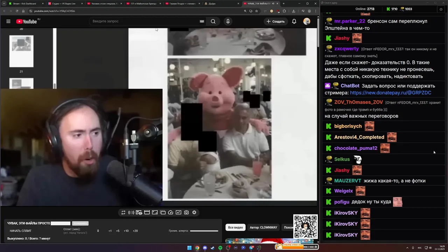The height and width of the screenshot is (252, 448).
Task: Start voice search with the microphone icon
Action: (228, 21)
